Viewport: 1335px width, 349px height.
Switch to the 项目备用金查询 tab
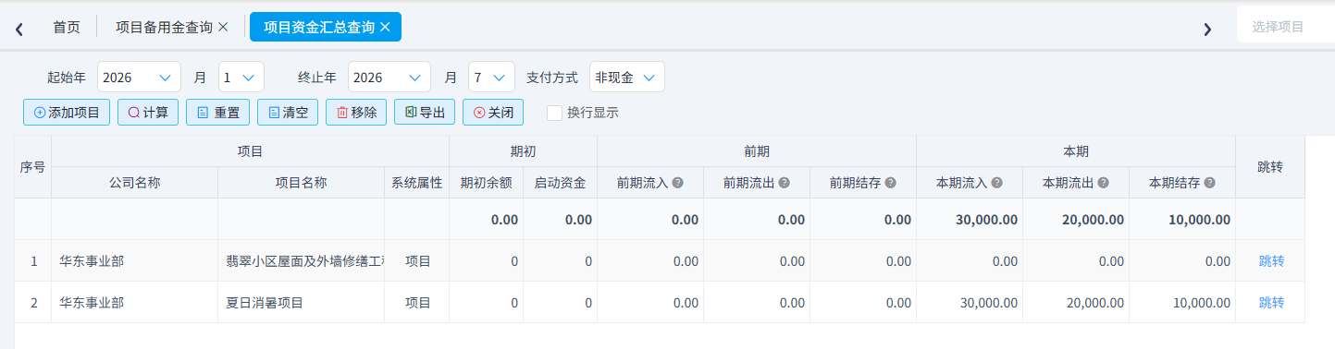point(164,28)
